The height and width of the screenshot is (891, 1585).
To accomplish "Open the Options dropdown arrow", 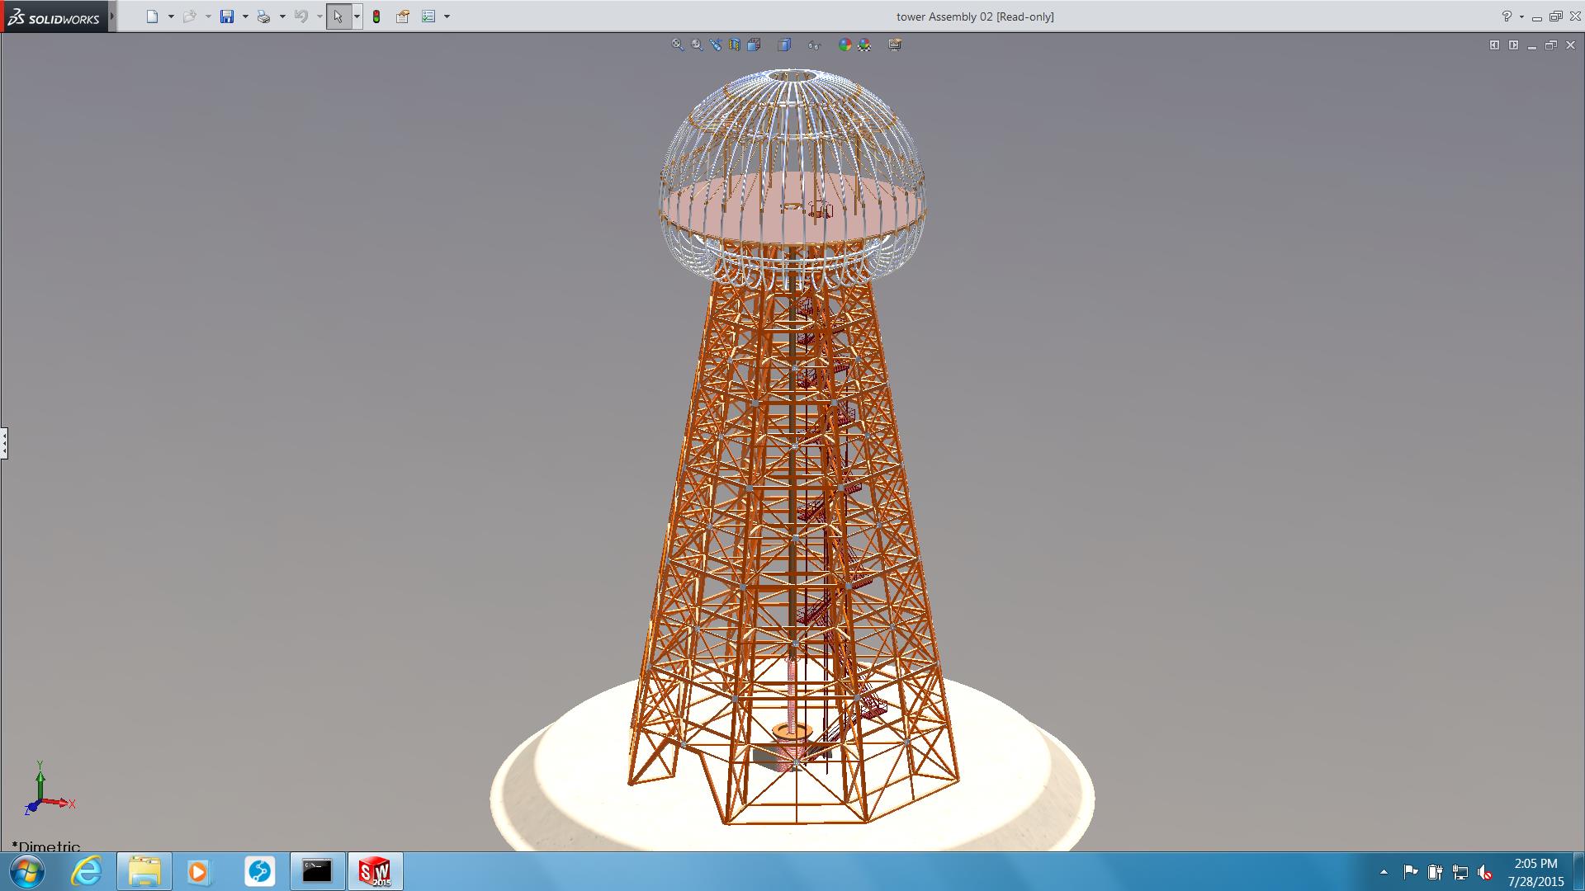I will coord(447,16).
